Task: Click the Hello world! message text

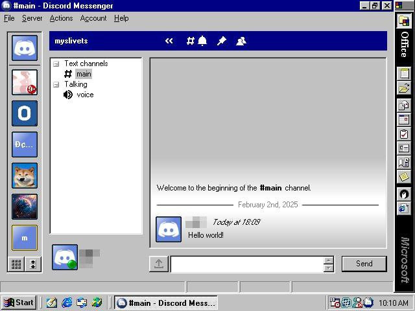Action: (x=206, y=235)
